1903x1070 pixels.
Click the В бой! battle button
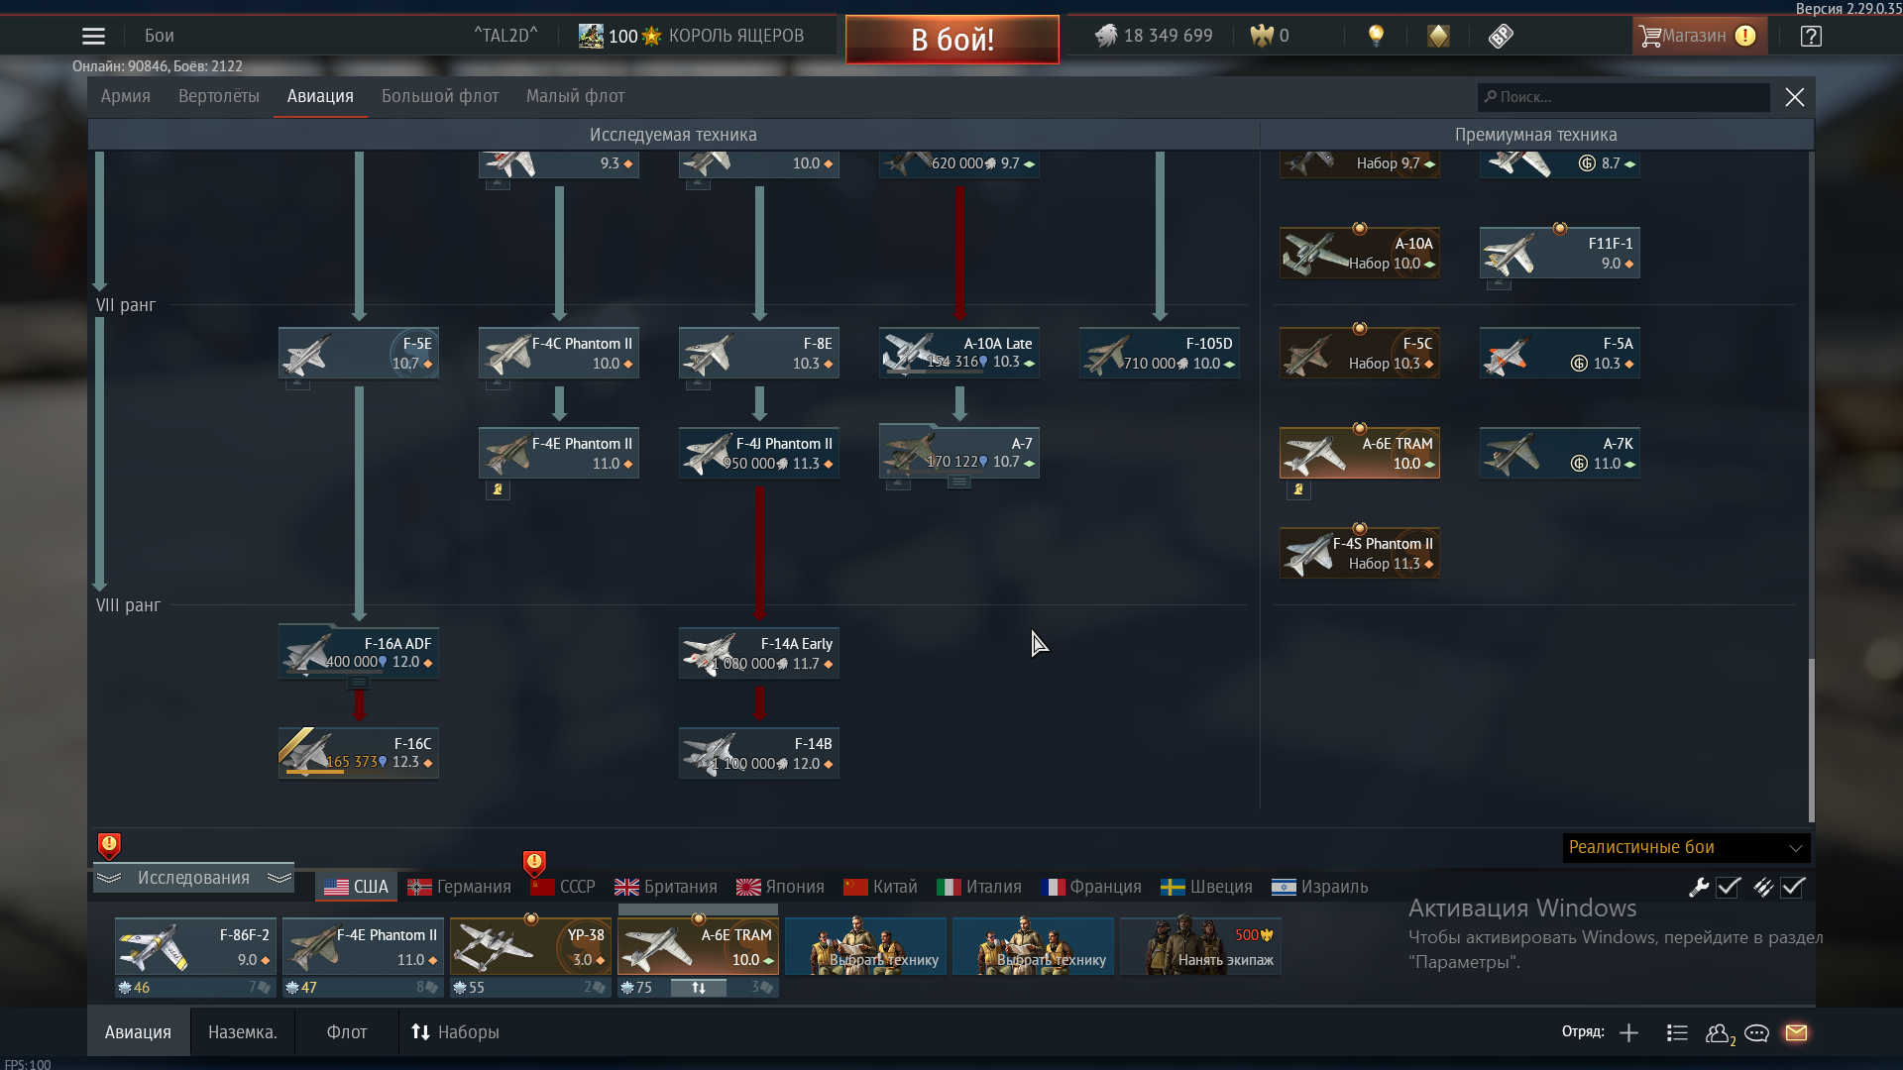952,40
